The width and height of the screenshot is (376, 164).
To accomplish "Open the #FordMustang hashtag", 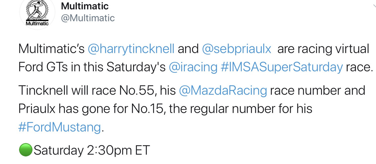I will click(x=60, y=127).
